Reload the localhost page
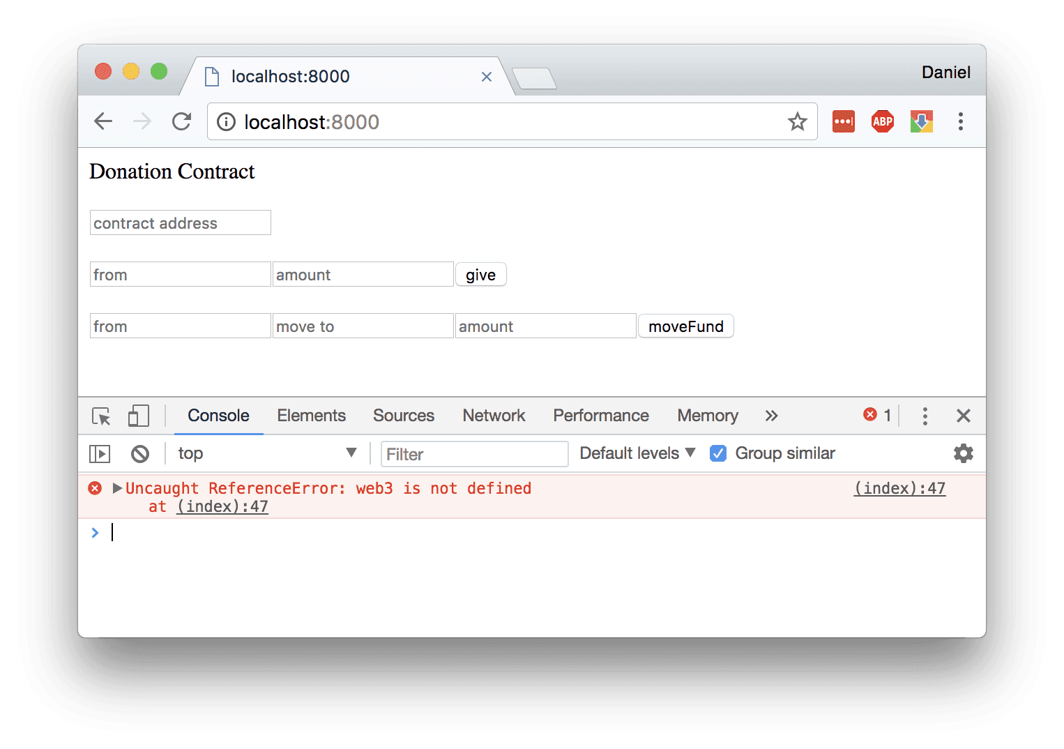This screenshot has width=1064, height=749. pyautogui.click(x=181, y=121)
